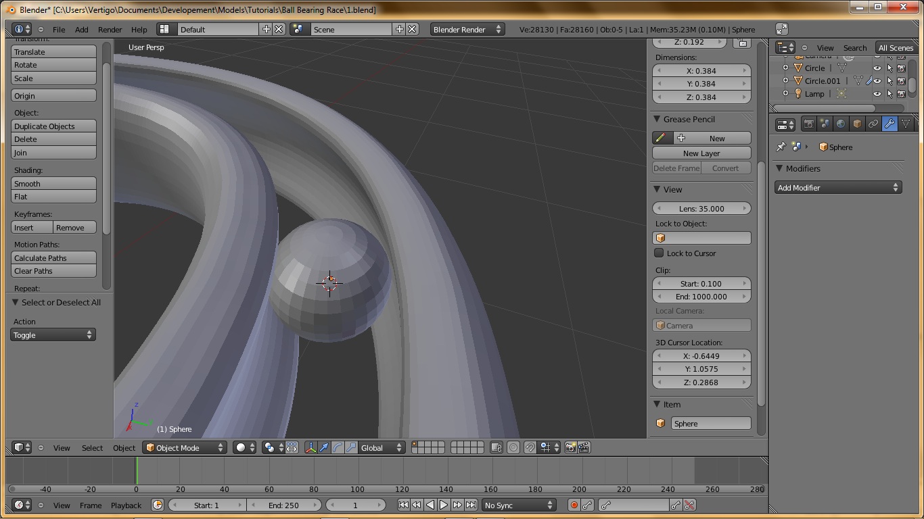The height and width of the screenshot is (519, 924).
Task: Hide Lamp via its eye icon
Action: click(x=877, y=94)
